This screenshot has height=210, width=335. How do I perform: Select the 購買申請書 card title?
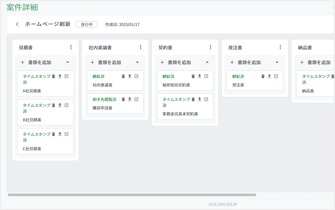click(102, 108)
